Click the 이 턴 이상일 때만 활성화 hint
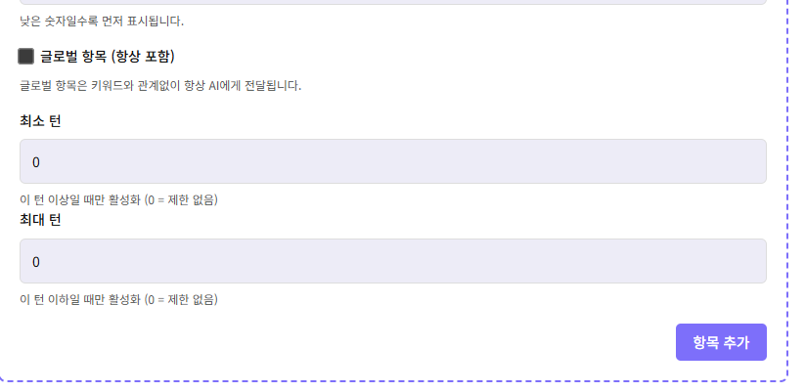 pyautogui.click(x=117, y=200)
